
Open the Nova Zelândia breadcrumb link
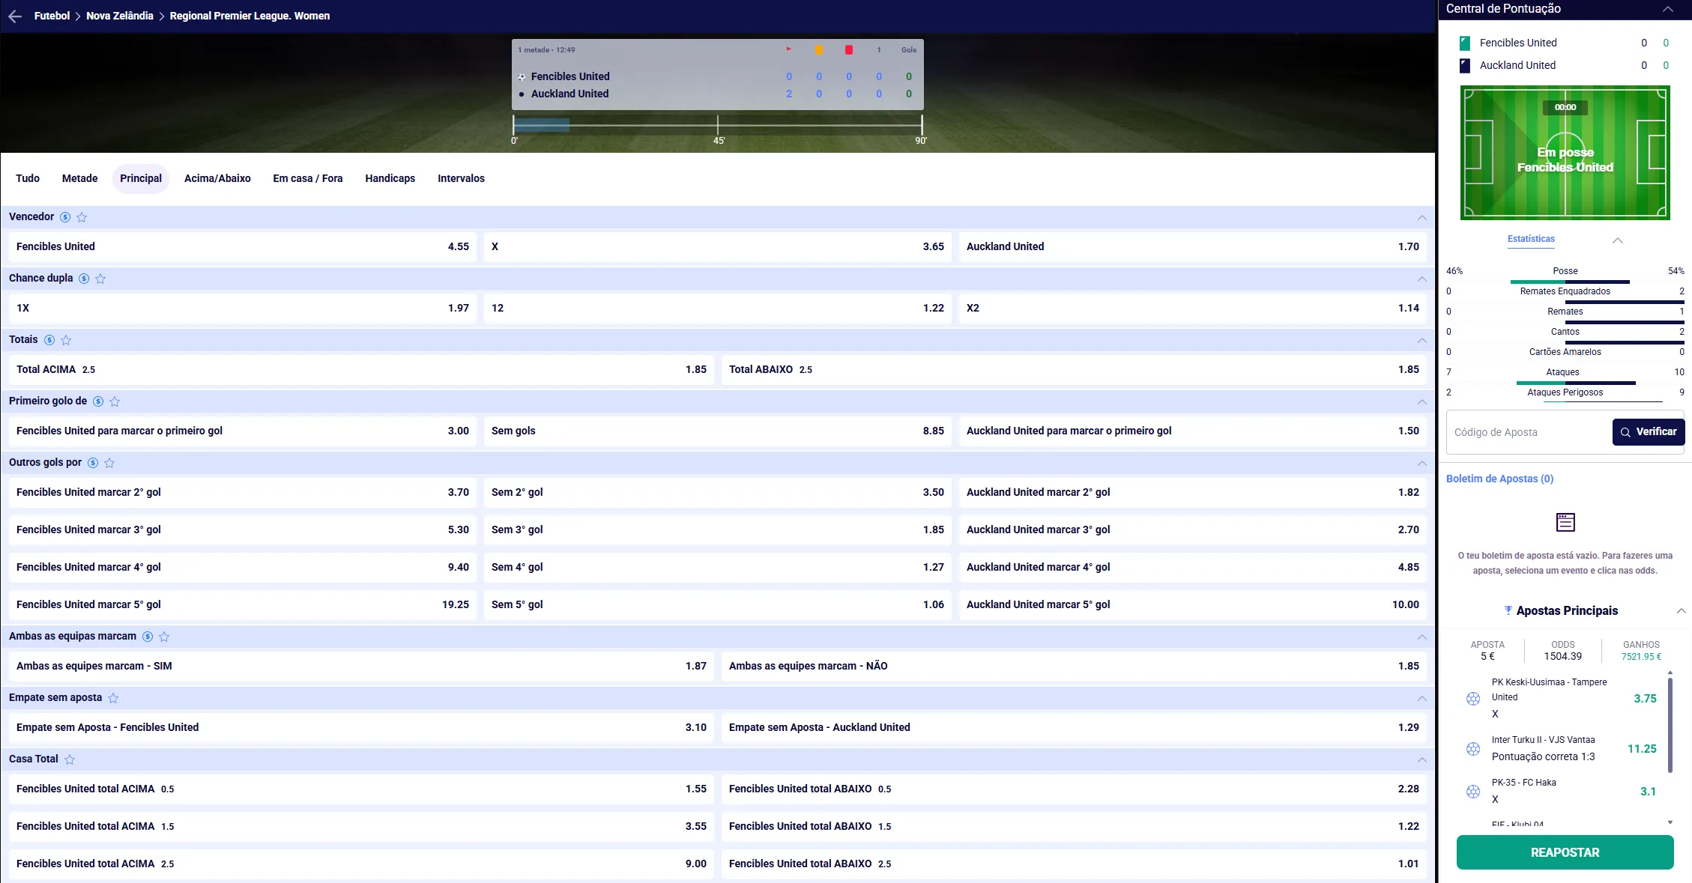pyautogui.click(x=120, y=16)
